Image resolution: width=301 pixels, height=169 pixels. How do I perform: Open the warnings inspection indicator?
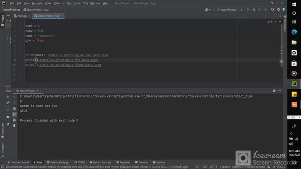[270, 22]
